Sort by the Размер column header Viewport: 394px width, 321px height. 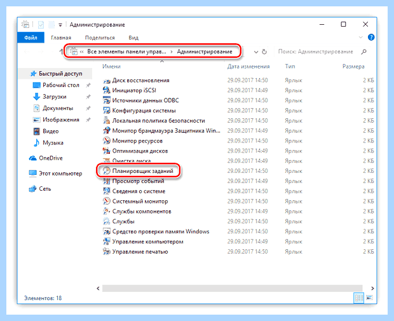tap(353, 67)
